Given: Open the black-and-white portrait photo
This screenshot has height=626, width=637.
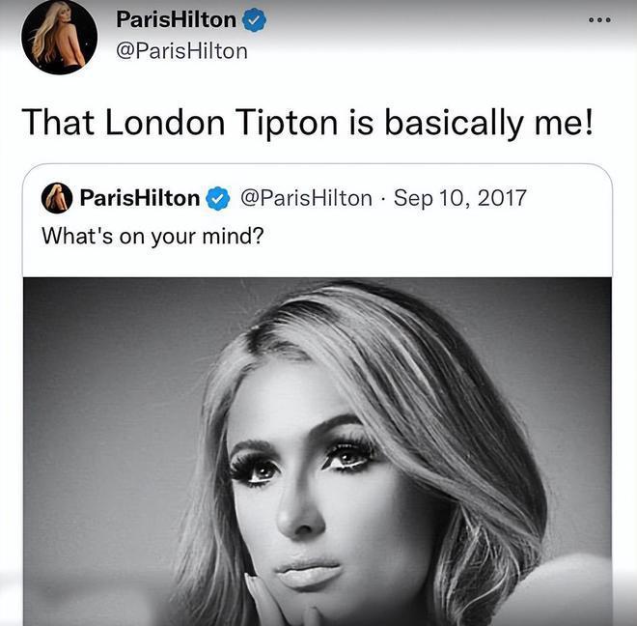Looking at the screenshot, I should pos(318,451).
